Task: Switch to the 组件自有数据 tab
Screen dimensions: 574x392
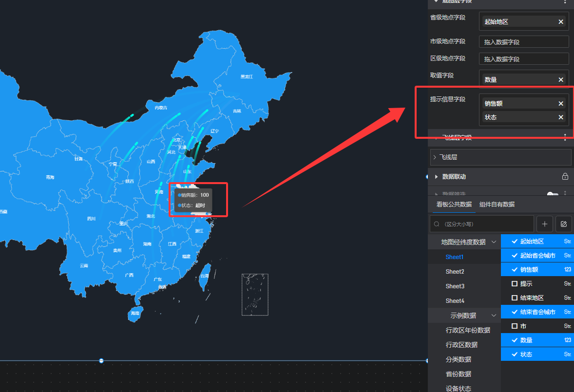Action: [497, 205]
